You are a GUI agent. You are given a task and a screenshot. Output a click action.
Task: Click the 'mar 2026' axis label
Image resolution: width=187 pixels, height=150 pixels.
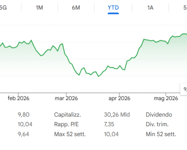66,98
